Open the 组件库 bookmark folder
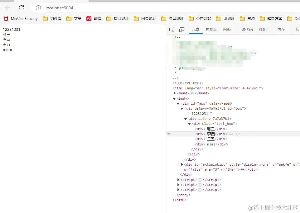Image resolution: width=300 pixels, height=213 pixels. (x=52, y=19)
